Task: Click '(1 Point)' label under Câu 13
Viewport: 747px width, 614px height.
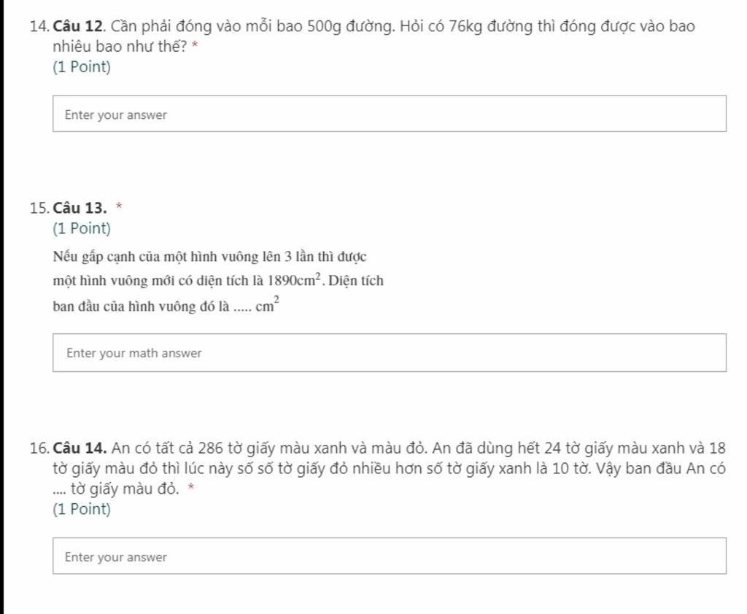Action: coord(82,229)
